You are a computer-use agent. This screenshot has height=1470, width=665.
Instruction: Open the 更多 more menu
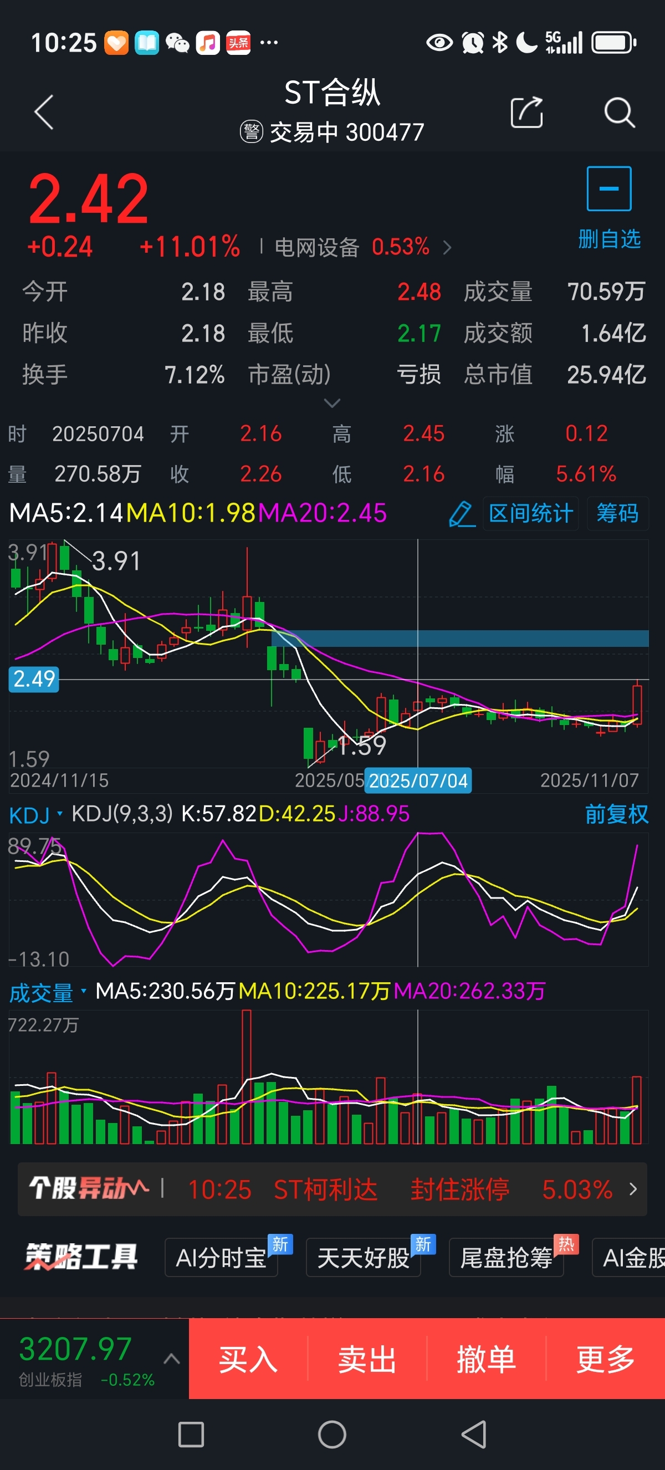point(606,1359)
